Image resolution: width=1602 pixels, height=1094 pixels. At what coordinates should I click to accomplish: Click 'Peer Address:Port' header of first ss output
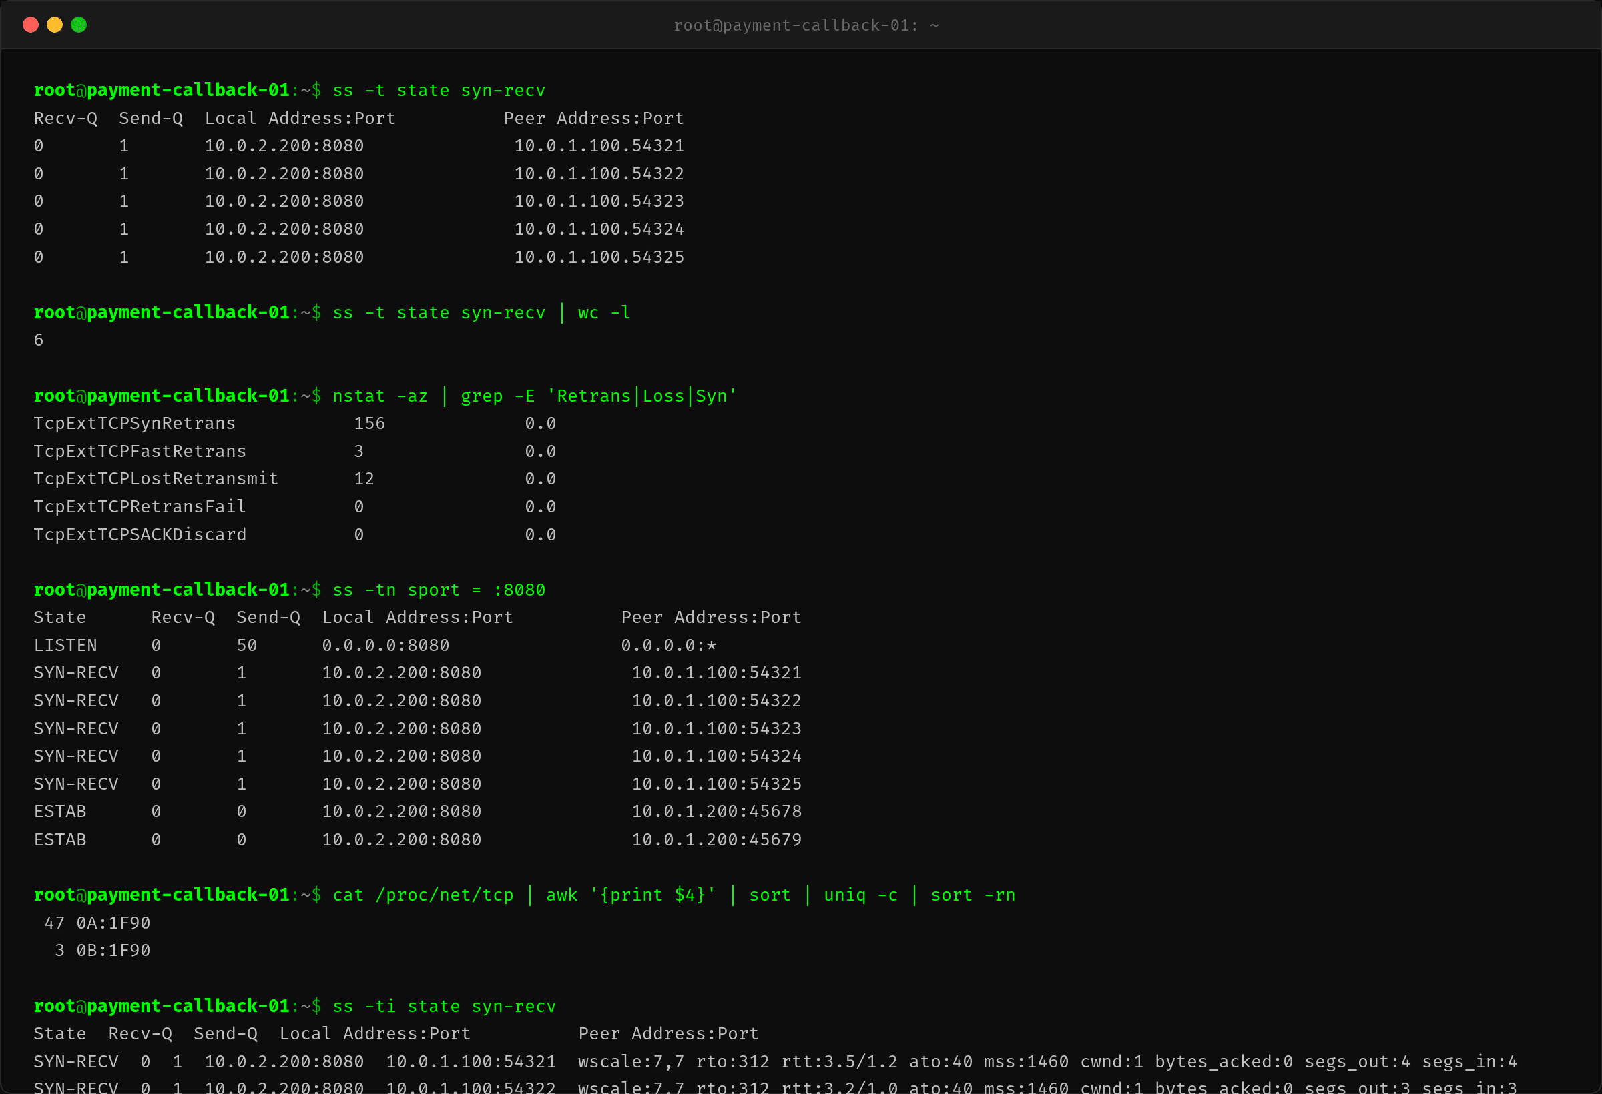(x=594, y=119)
